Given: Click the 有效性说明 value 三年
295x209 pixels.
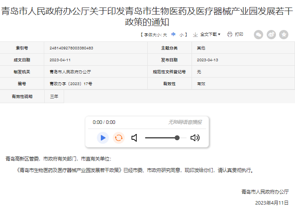Looking at the screenshot, I should (54, 97).
